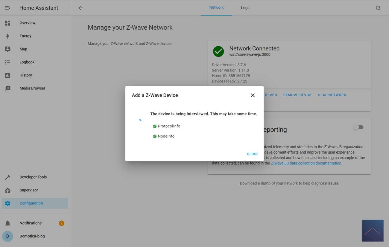The image size is (389, 247).
Task: Click the interview progress spinner
Action: pos(140,120)
